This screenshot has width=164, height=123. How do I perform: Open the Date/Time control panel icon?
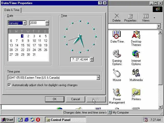pyautogui.click(x=117, y=37)
